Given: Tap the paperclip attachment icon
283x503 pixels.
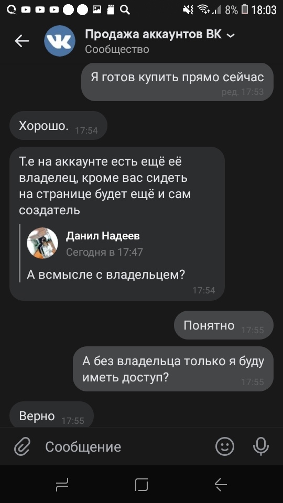Looking at the screenshot, I should coord(23,446).
